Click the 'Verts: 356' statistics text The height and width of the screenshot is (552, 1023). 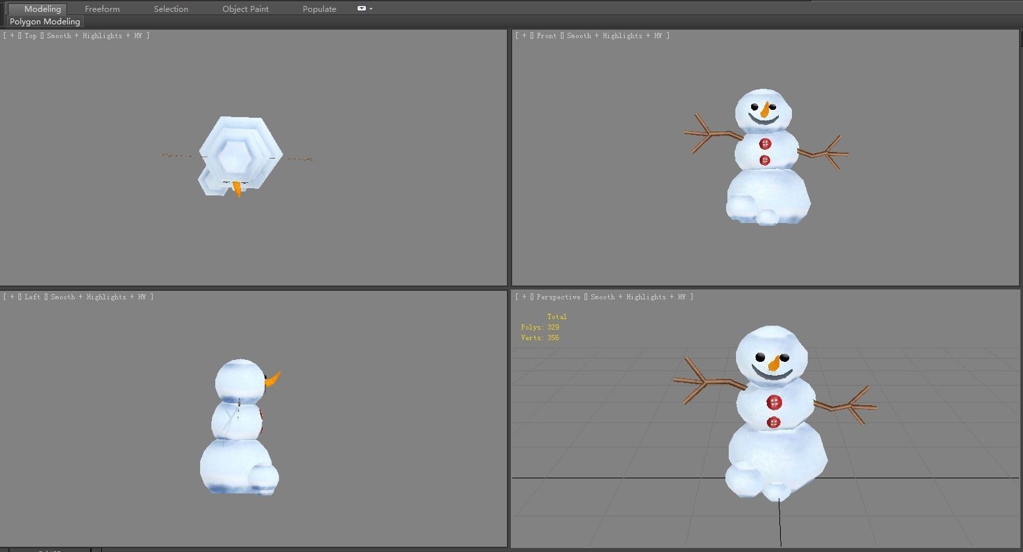point(540,338)
